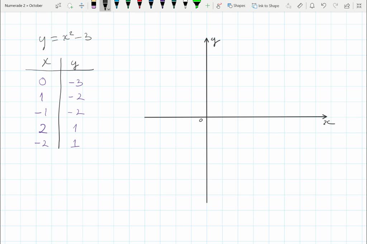Select the Lasso Select tool
Screen dimensions: 367x244
point(70,6)
